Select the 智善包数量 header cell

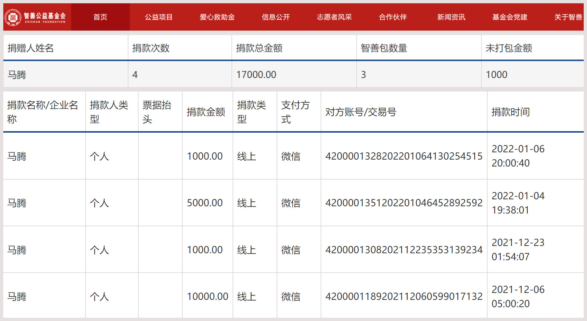coord(384,48)
